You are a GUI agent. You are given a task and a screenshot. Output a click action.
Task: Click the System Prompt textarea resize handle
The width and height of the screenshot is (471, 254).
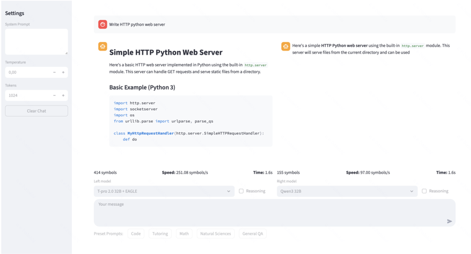click(x=66, y=53)
